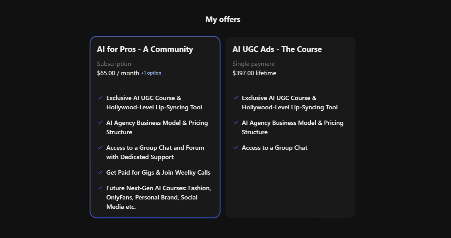Image resolution: width=451 pixels, height=238 pixels.
Task: Click Access to a Group Chat text in Course card
Action: click(274, 148)
